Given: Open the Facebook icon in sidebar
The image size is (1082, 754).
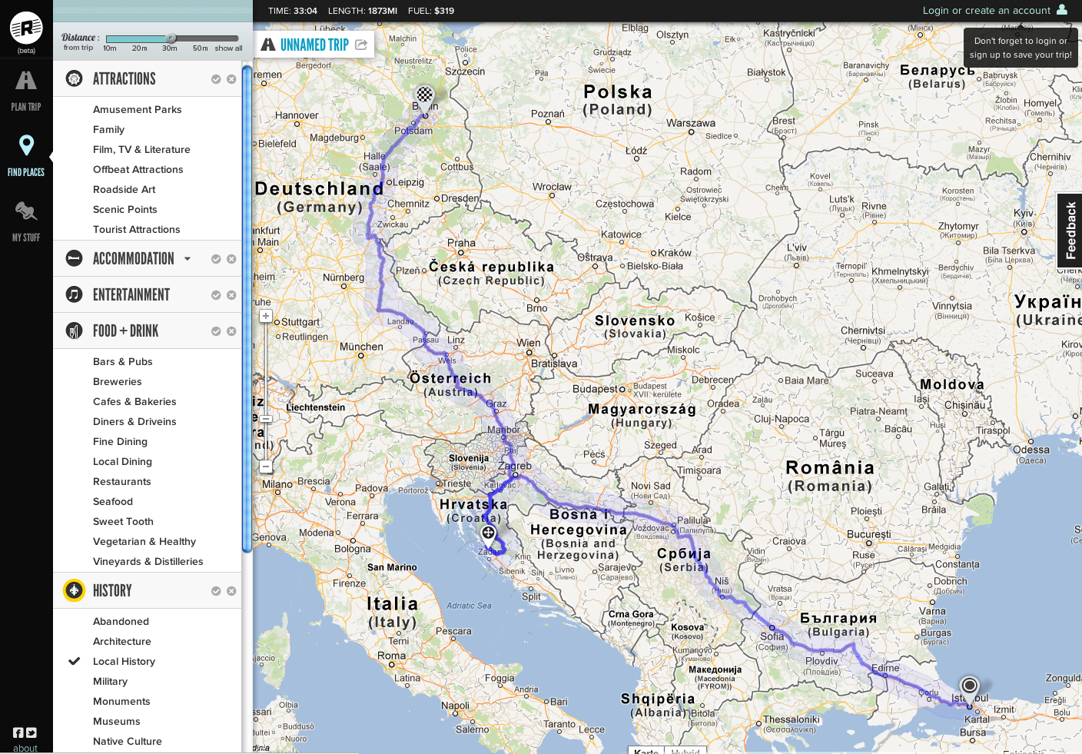Looking at the screenshot, I should [x=18, y=732].
